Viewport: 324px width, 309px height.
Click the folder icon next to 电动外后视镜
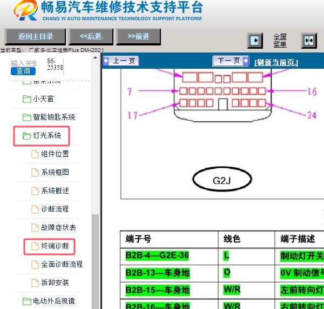[26, 301]
